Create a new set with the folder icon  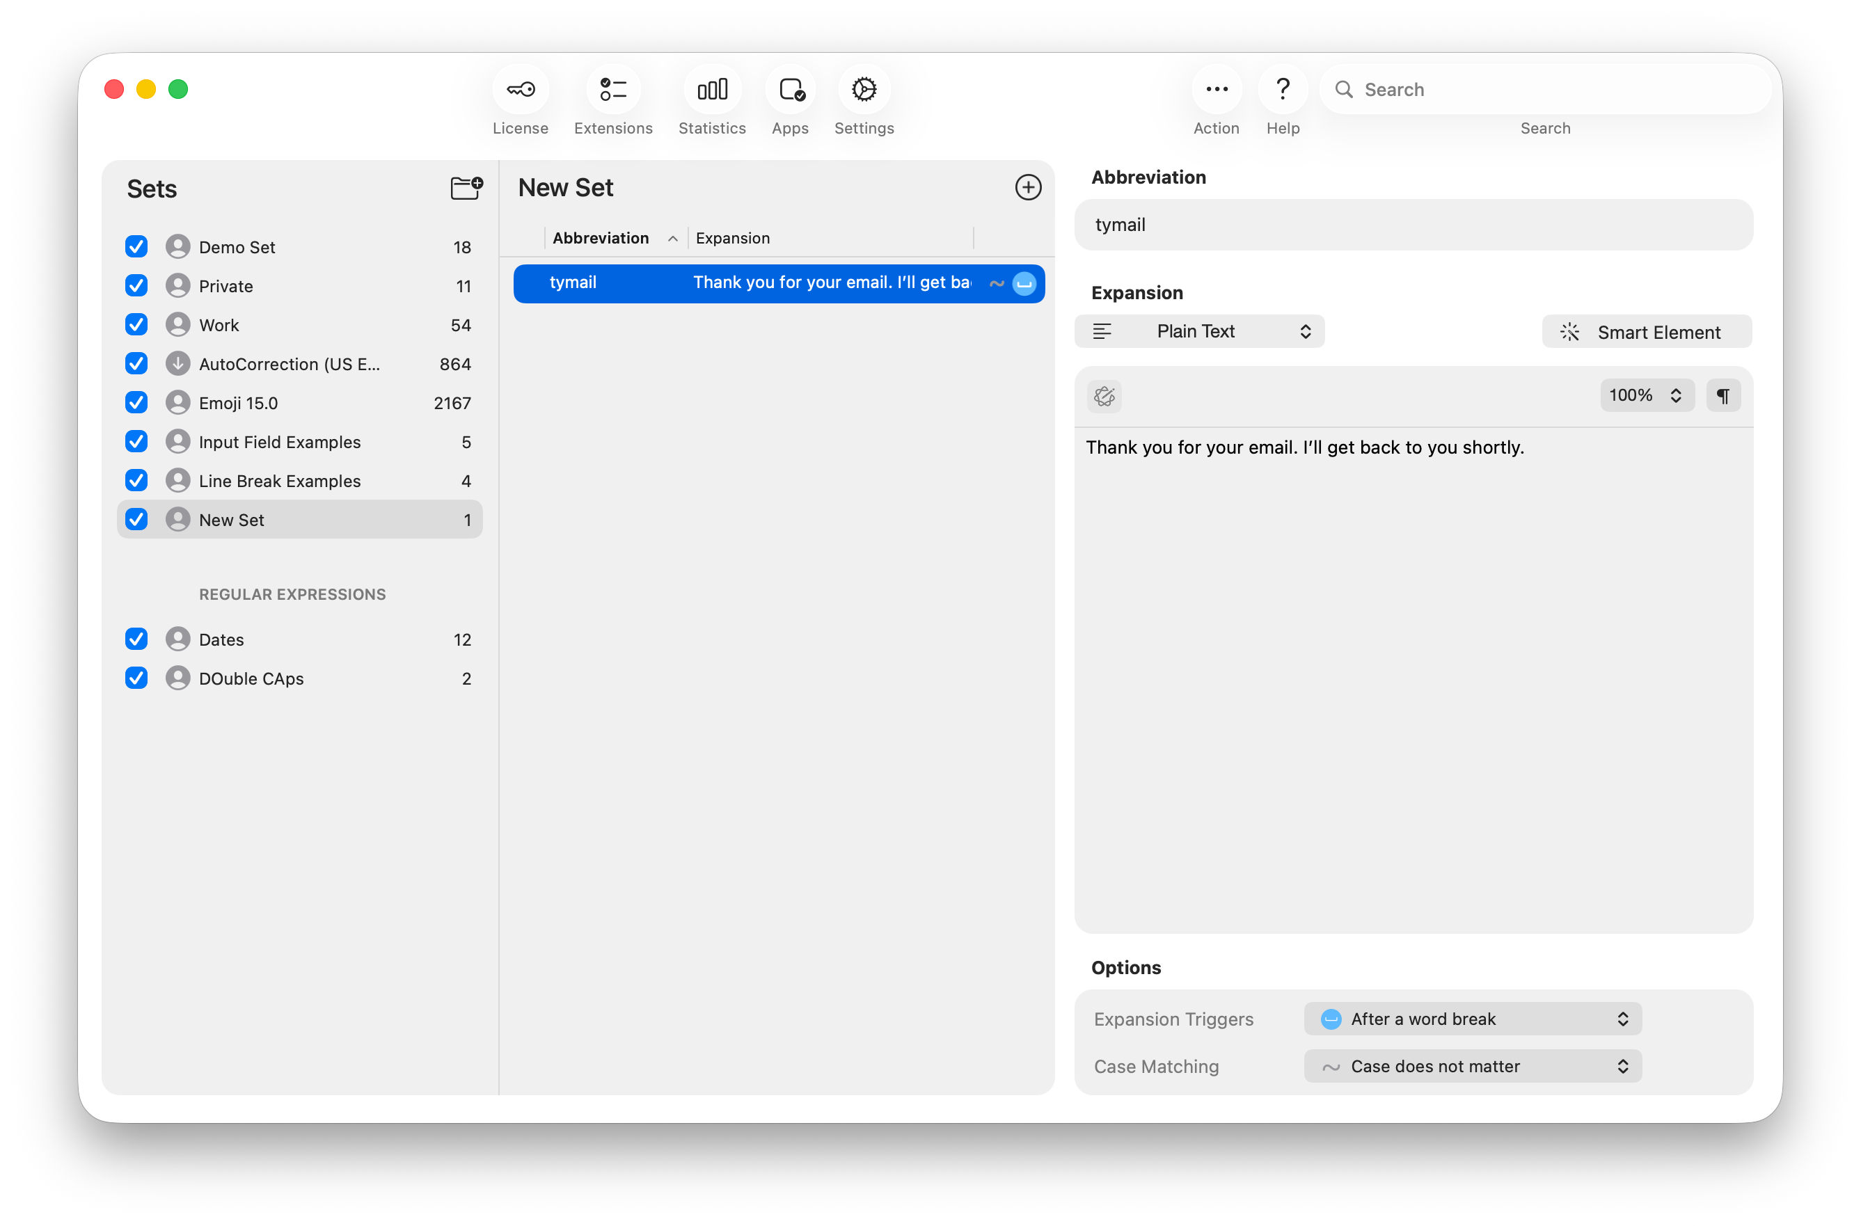466,188
